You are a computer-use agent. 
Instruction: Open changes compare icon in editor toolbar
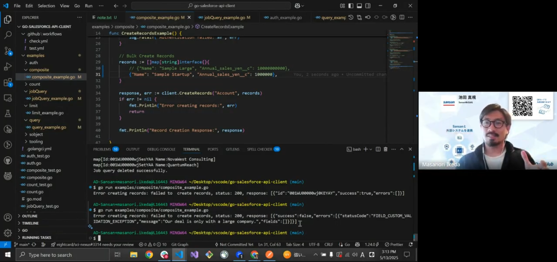359,18
